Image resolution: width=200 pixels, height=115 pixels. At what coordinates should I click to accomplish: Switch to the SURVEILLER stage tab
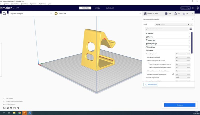(110, 8)
